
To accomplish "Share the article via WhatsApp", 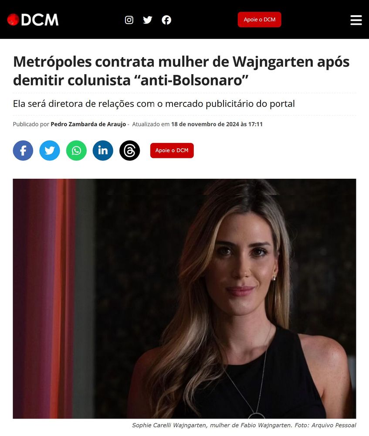I will click(76, 150).
